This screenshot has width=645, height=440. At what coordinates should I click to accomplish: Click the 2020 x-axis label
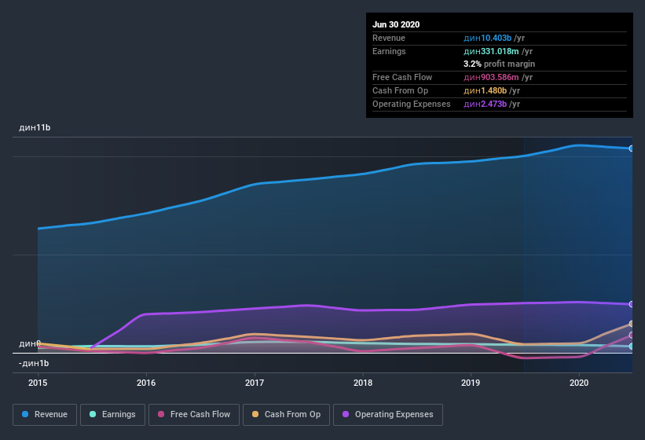(578, 383)
